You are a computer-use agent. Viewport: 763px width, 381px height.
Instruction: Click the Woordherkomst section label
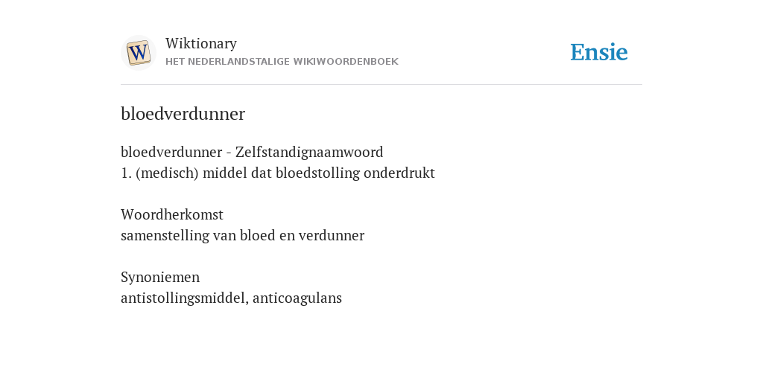172,214
